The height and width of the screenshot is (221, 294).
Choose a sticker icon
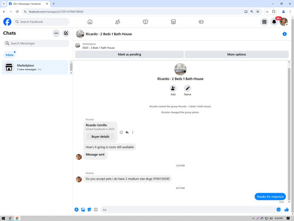89,210
